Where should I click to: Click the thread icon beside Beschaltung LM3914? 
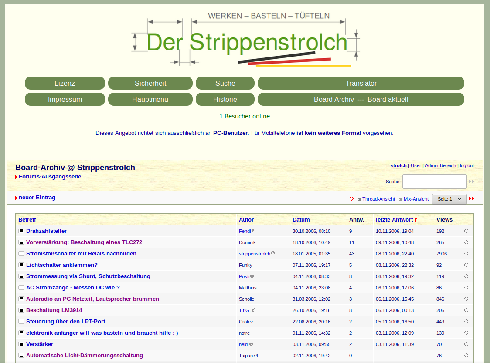[x=21, y=310]
